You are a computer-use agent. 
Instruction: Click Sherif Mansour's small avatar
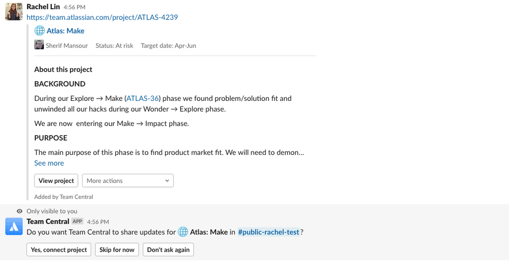[39, 44]
